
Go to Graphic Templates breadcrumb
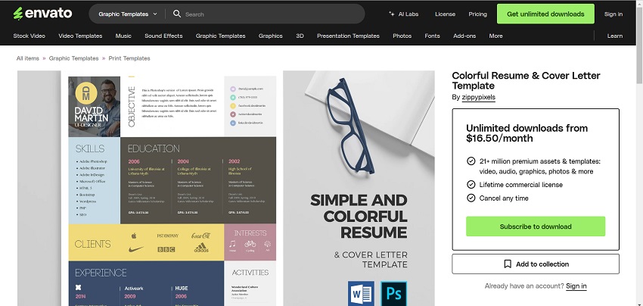click(x=74, y=58)
